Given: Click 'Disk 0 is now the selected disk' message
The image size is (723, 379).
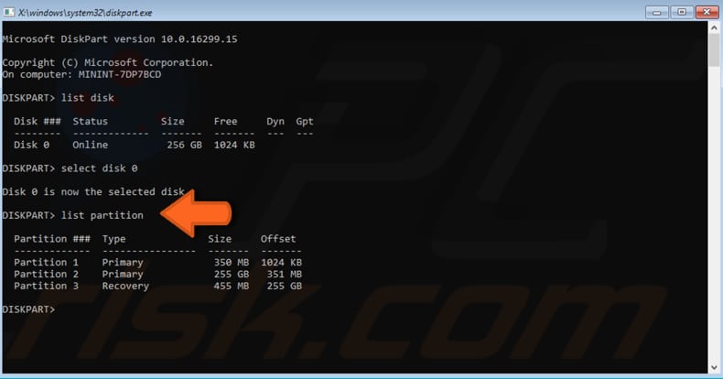Looking at the screenshot, I should click(93, 192).
